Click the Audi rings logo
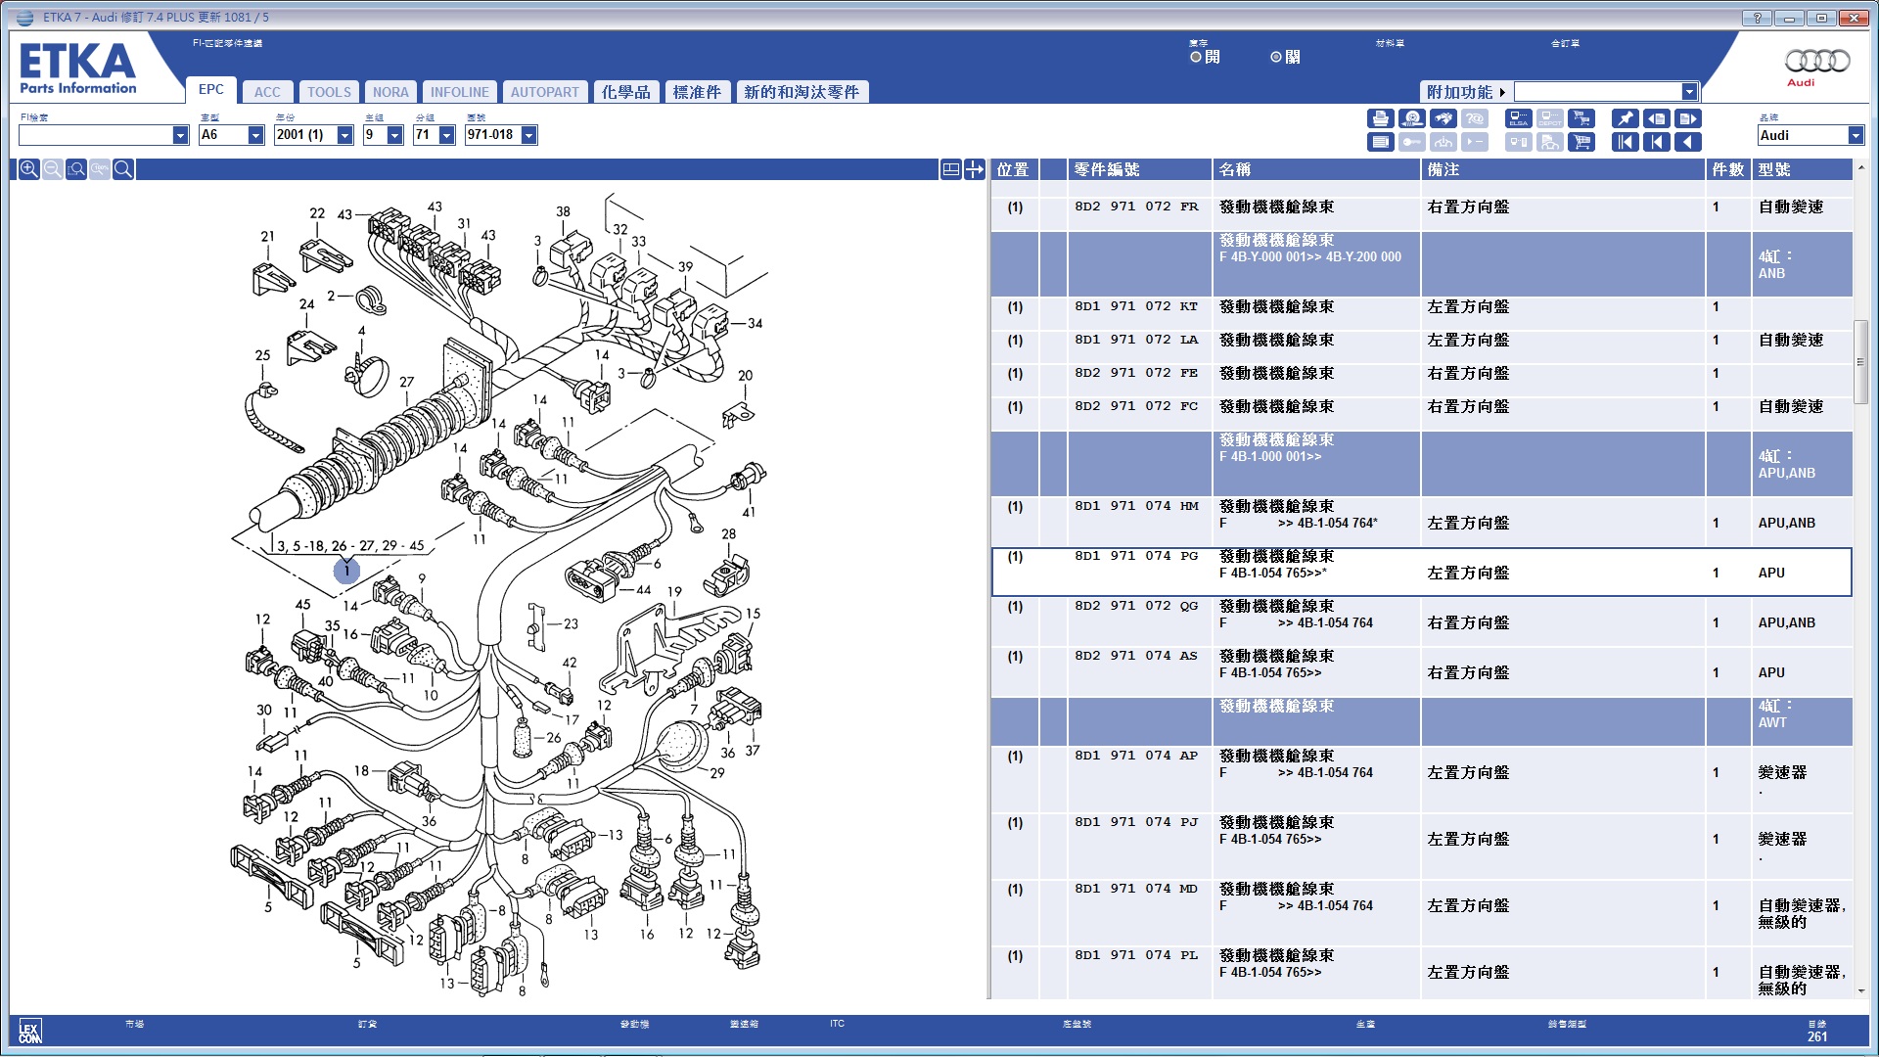This screenshot has height=1057, width=1879. coord(1817,62)
